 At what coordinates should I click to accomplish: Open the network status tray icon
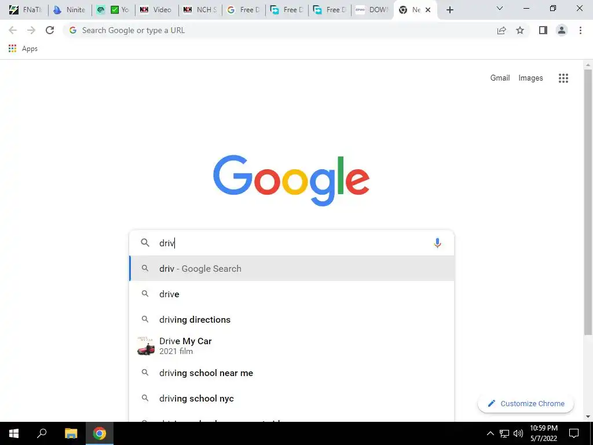(x=504, y=433)
